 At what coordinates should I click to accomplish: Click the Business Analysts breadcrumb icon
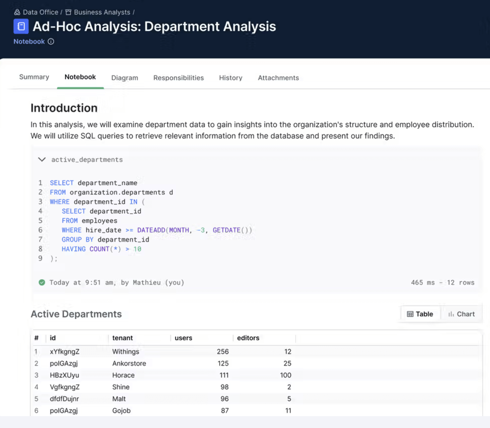pyautogui.click(x=68, y=12)
